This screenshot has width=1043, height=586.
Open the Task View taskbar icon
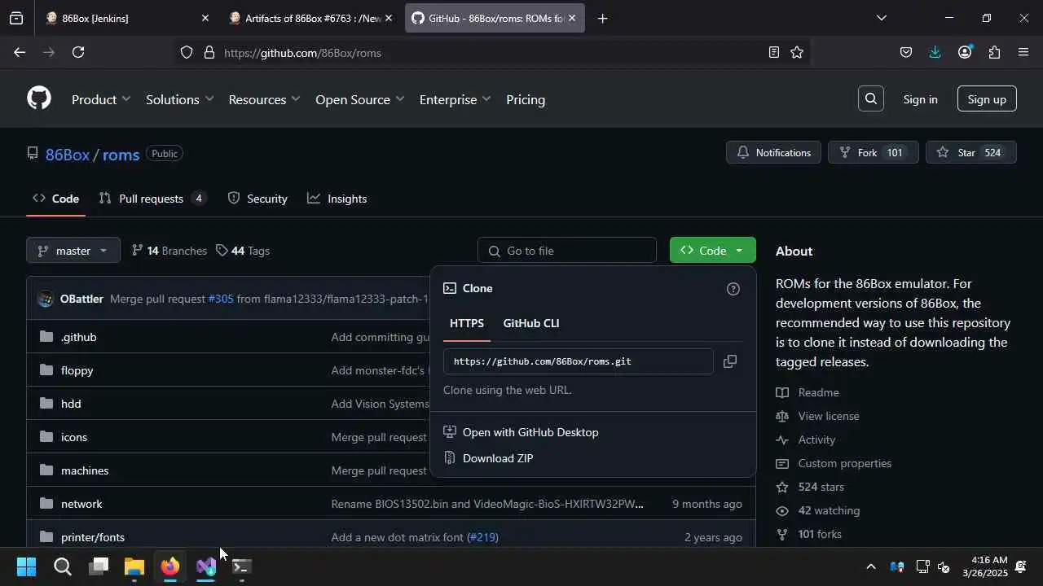coord(99,566)
